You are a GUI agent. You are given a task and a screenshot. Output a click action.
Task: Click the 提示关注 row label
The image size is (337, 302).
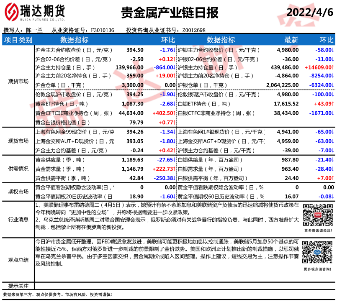tap(18, 286)
